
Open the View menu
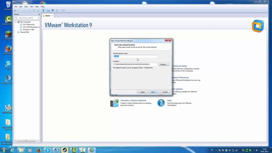[26, 7]
